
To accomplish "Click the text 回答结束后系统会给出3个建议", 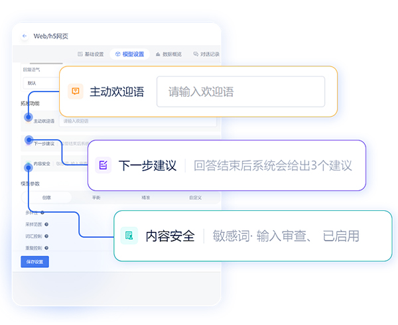I will tap(273, 165).
